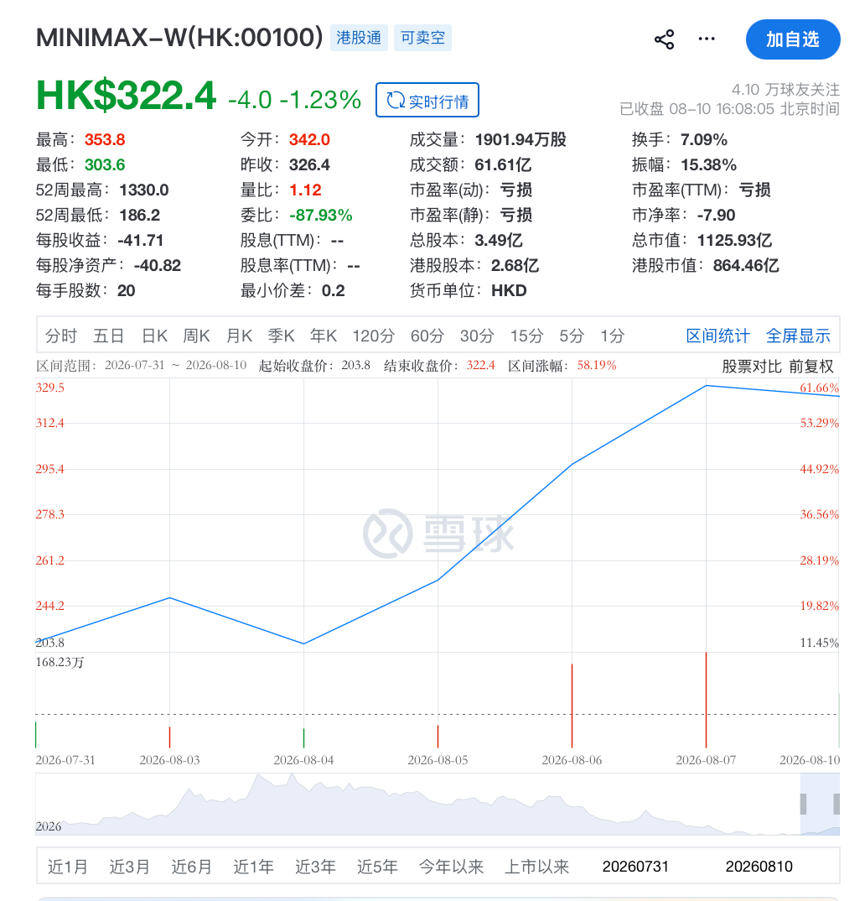The height and width of the screenshot is (901, 865).
Task: Click the price HK$322.4
Action: point(127,96)
